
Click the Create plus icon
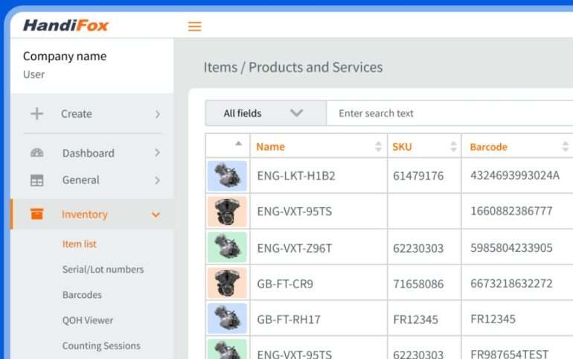(x=36, y=114)
